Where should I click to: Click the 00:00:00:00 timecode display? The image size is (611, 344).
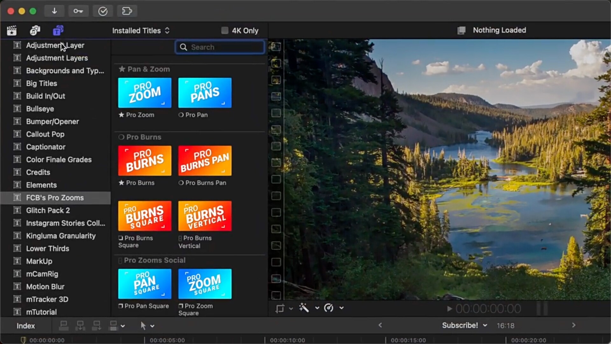[x=488, y=309]
